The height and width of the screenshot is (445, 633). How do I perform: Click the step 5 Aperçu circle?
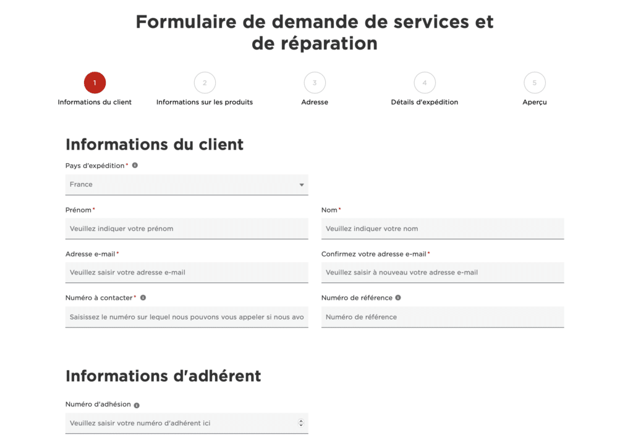[x=534, y=82]
